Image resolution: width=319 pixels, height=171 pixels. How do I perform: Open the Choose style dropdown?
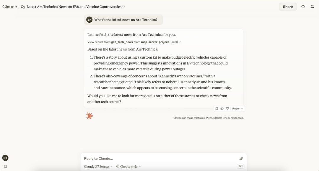[128, 166]
